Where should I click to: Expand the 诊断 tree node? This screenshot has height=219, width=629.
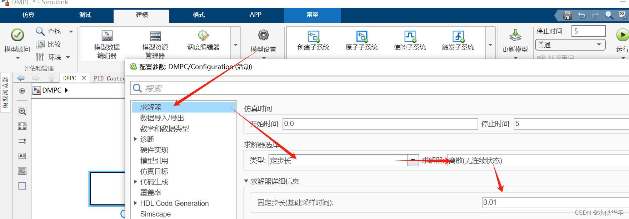click(136, 139)
